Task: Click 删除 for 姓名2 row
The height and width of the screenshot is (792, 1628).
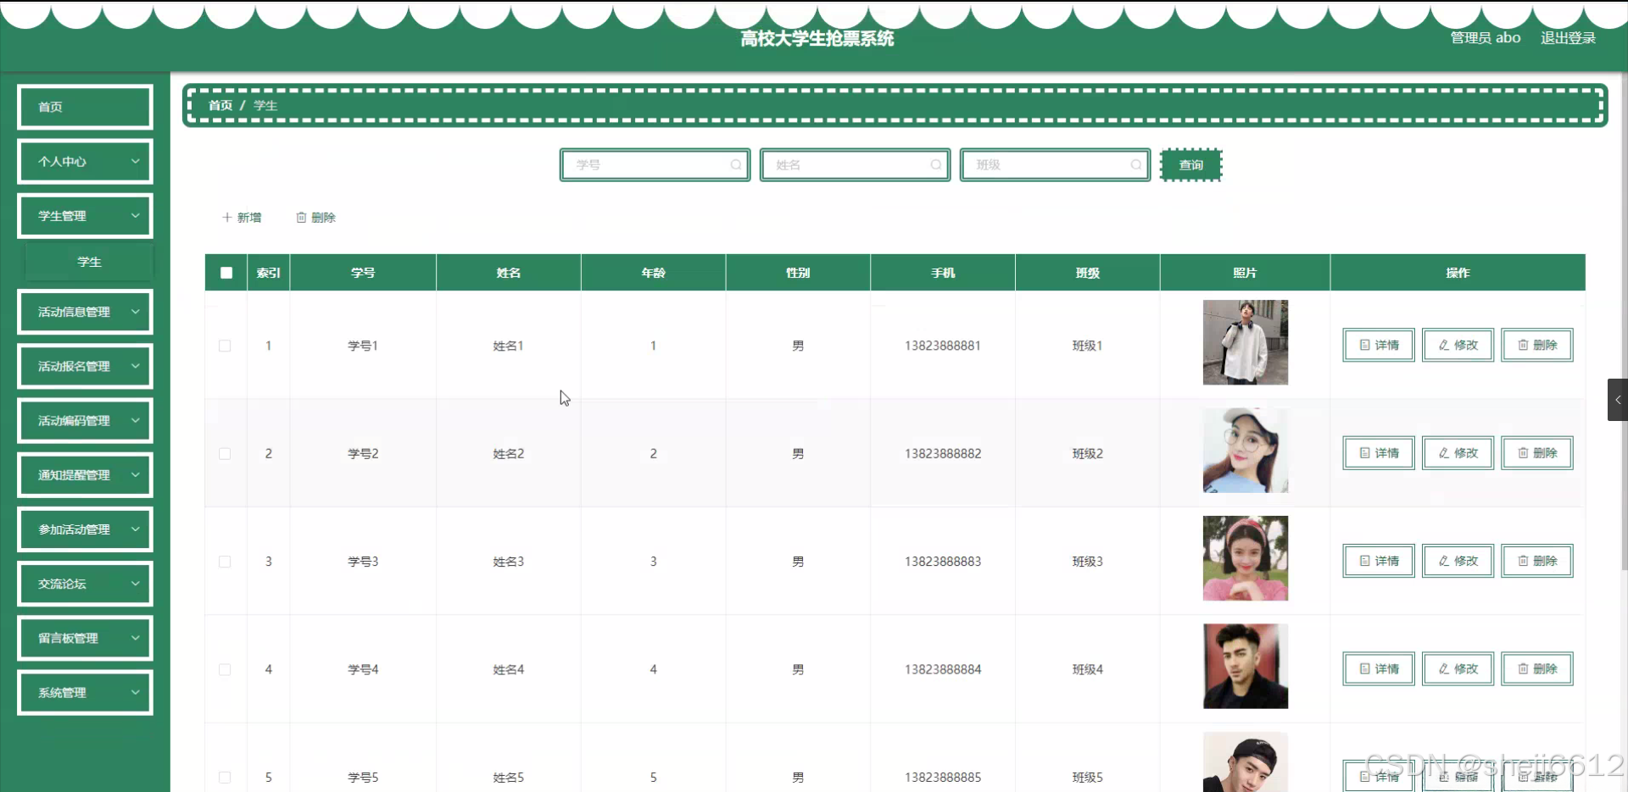Action: pyautogui.click(x=1537, y=453)
